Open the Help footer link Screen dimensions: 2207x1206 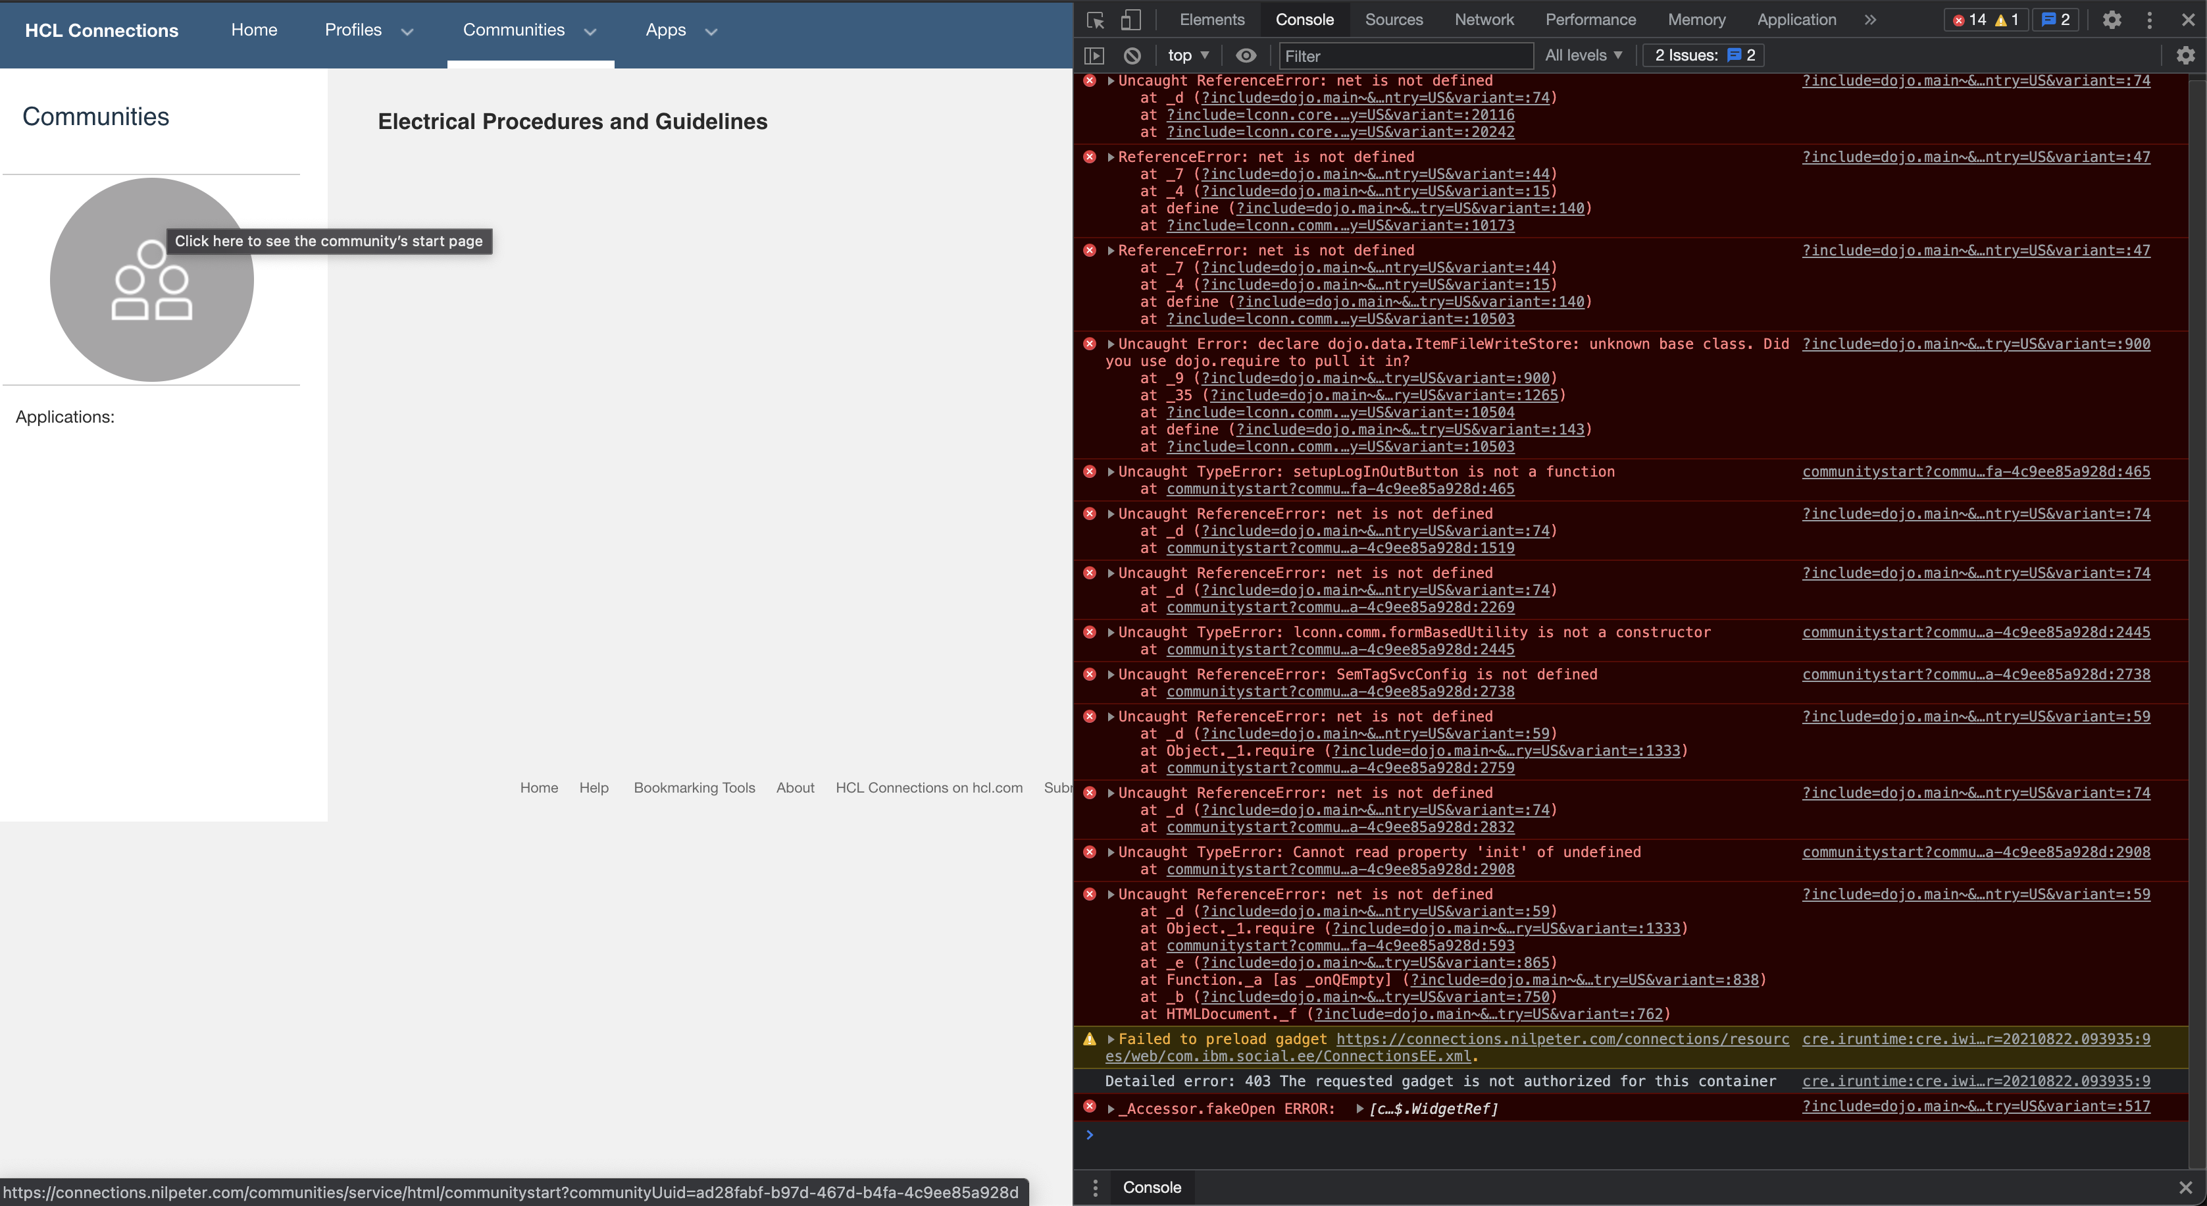tap(594, 788)
